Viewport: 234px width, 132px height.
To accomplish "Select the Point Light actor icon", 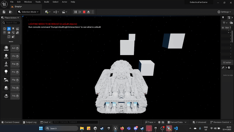I will pyautogui.click(x=6, y=72).
